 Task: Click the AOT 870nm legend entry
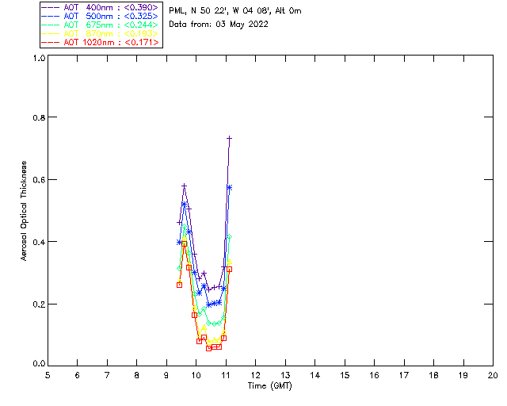coord(100,33)
